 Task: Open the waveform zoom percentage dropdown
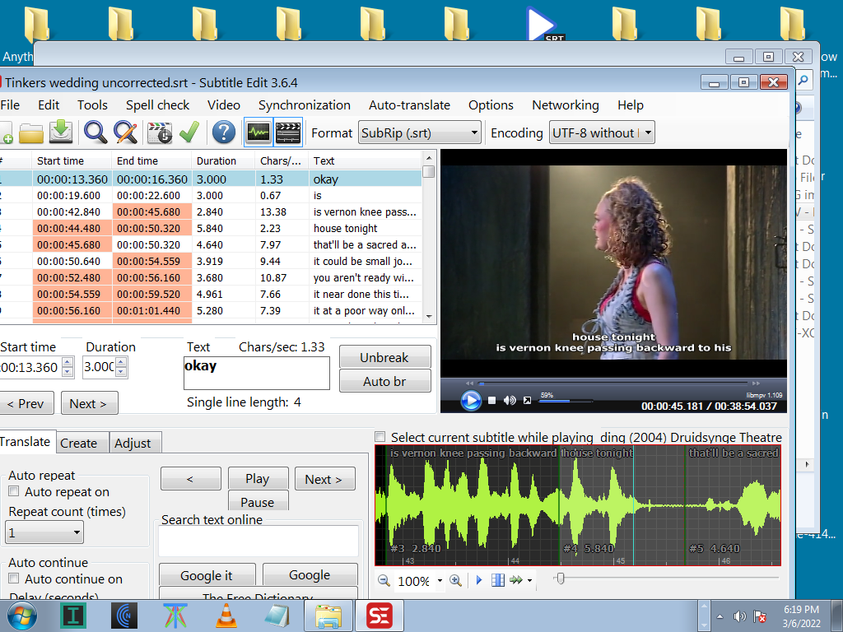pos(440,580)
